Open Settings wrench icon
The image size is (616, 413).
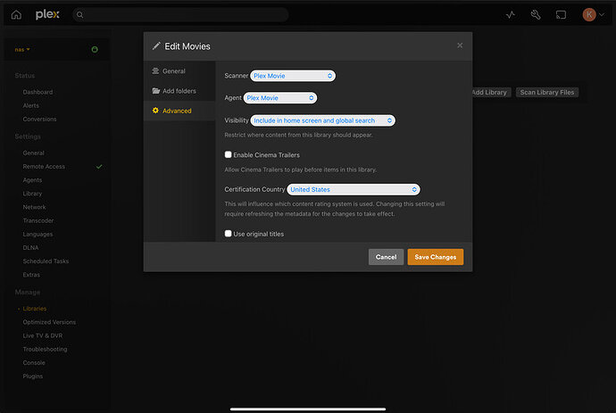[536, 15]
